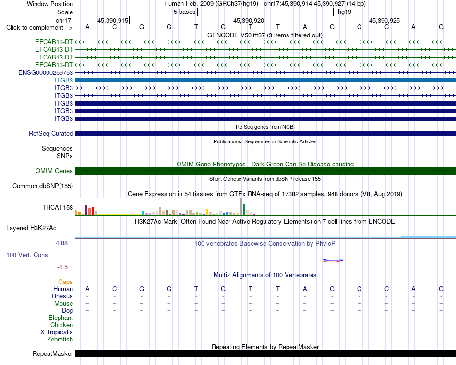The height and width of the screenshot is (365, 456).
Task: Click the 4.88 upper scale value
Action: tap(61, 243)
